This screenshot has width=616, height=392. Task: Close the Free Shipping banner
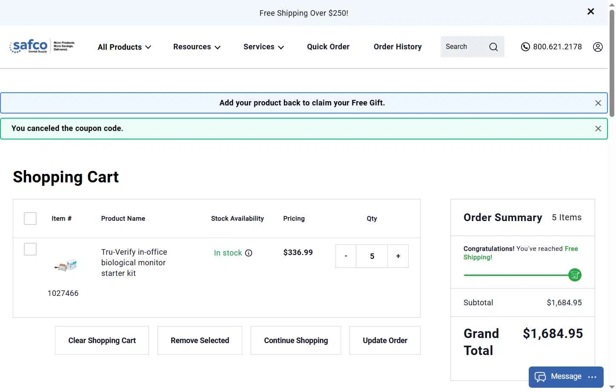590,11
